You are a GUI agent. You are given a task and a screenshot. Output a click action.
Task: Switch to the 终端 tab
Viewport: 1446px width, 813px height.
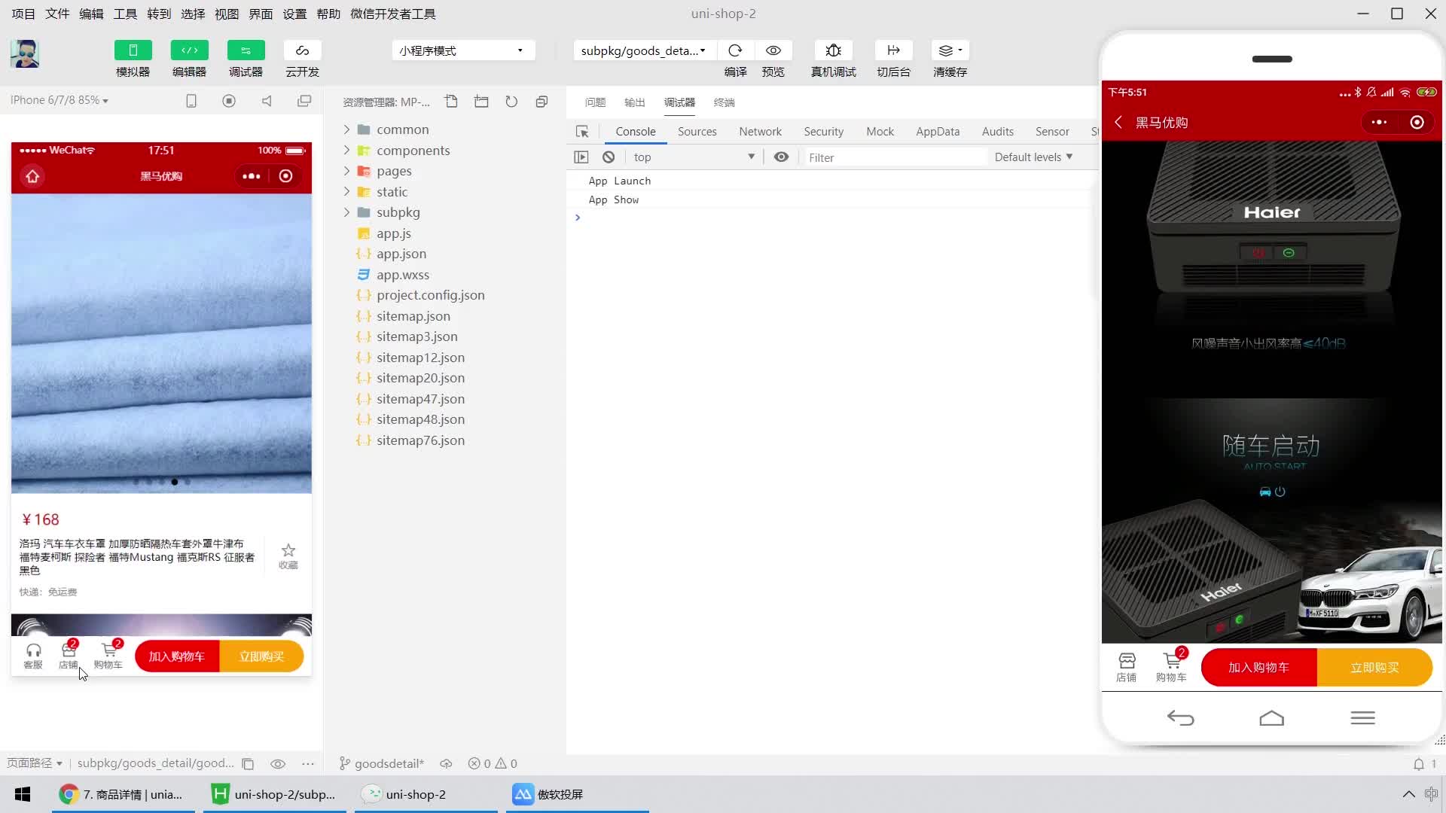(724, 102)
